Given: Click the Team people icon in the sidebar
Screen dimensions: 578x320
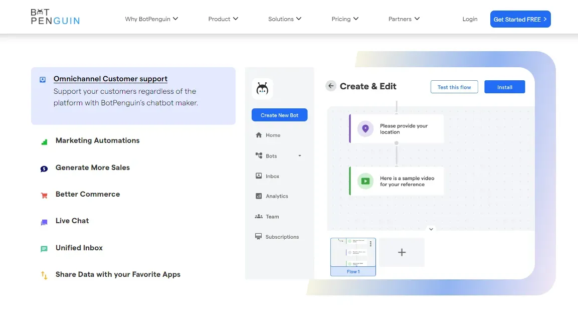Looking at the screenshot, I should 259,216.
